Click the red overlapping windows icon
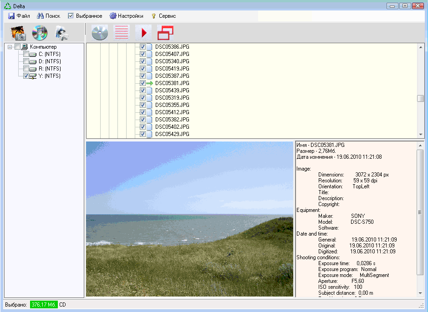Viewport: 428px width, 312px height. tap(165, 33)
